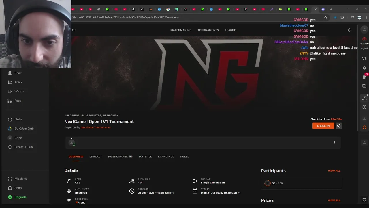Click the streamer webcam overlay
This screenshot has width=369, height=208.
pos(35,34)
